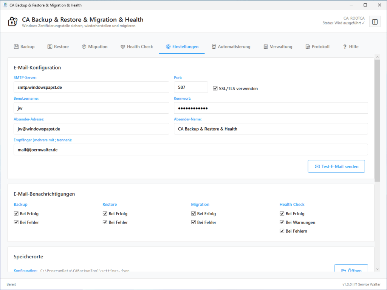Click the padlock logo icon

tap(12, 22)
